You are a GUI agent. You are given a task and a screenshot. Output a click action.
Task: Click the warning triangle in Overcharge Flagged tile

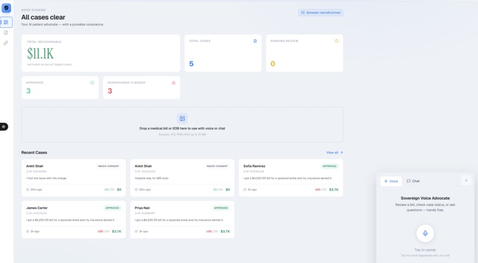173,83
